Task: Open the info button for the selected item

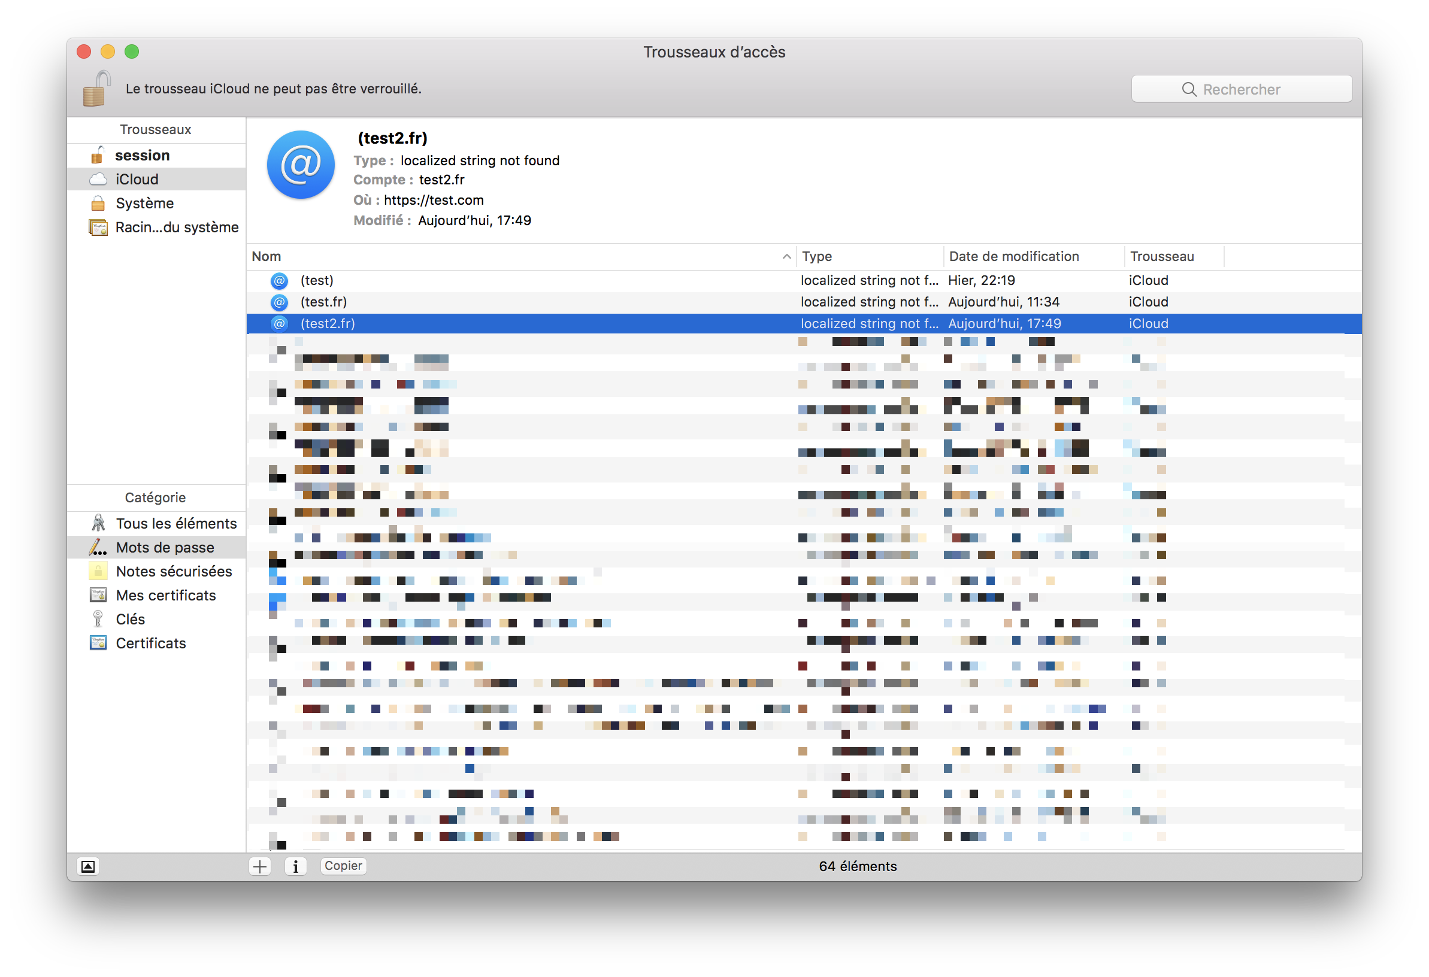Action: click(x=296, y=866)
